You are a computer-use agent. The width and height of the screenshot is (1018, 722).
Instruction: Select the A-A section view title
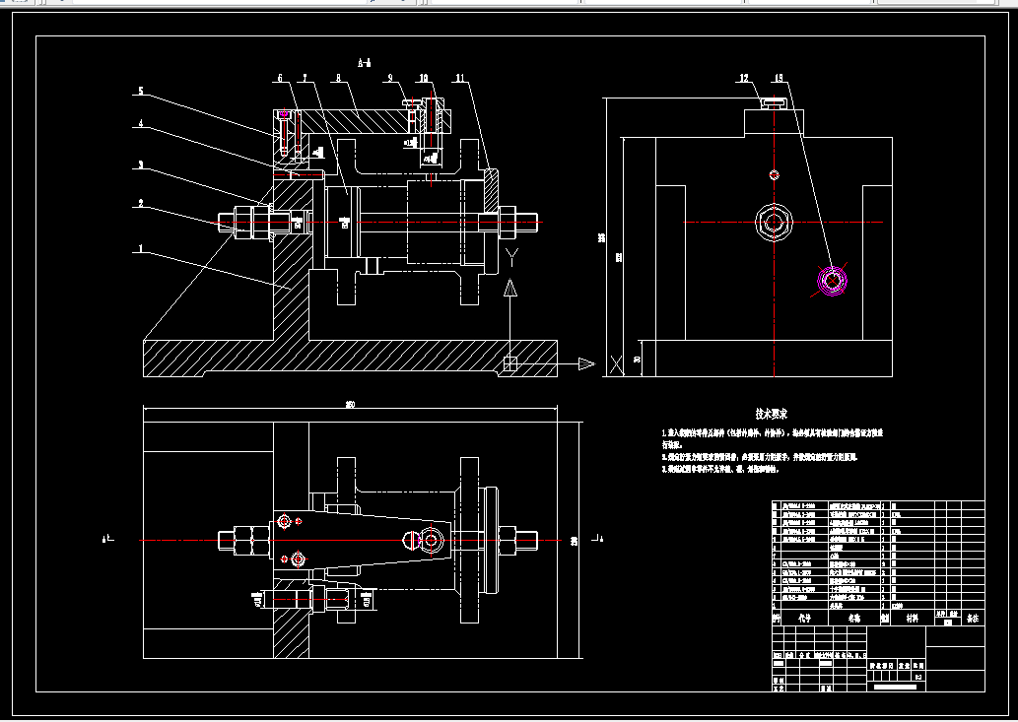point(365,63)
